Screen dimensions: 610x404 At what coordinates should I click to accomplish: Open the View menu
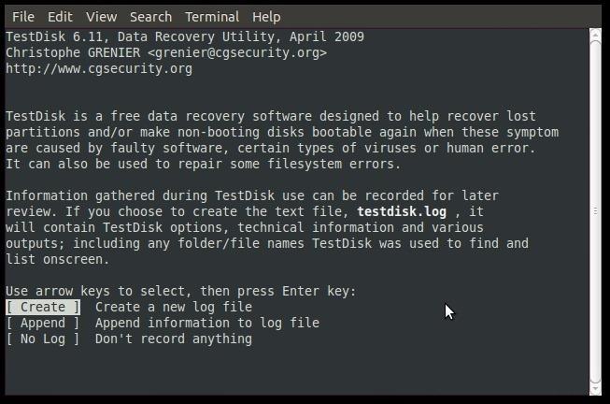pyautogui.click(x=101, y=17)
